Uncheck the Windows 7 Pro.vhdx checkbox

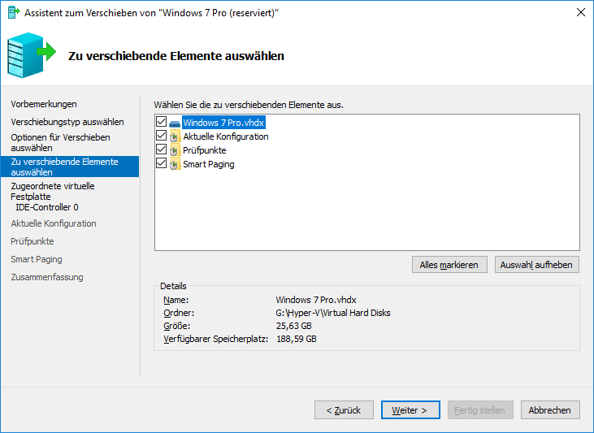(161, 123)
